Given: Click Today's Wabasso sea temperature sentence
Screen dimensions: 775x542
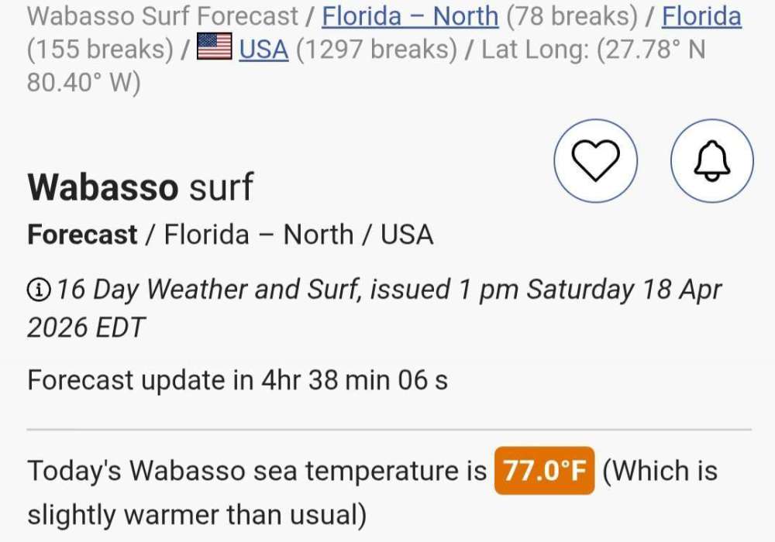Looking at the screenshot, I should (257, 471).
